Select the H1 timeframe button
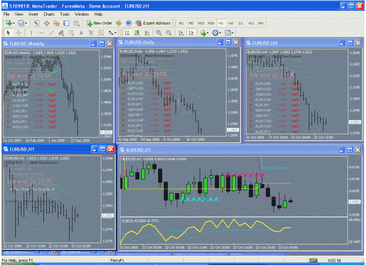 [221, 23]
